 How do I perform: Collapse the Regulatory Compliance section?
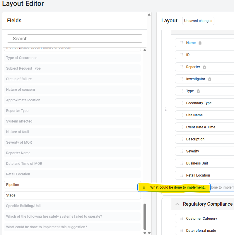[177, 204]
